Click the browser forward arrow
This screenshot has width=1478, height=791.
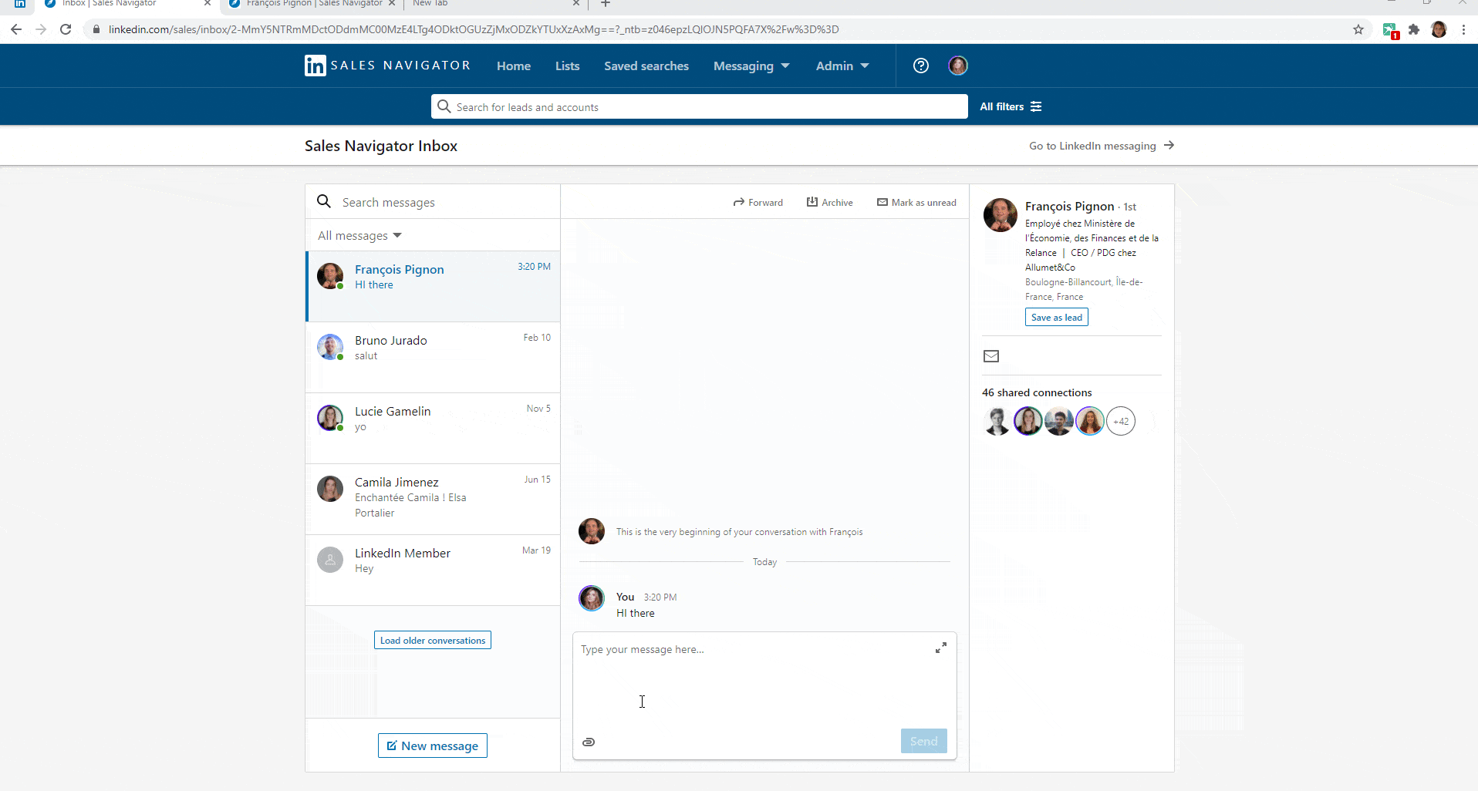pos(41,29)
